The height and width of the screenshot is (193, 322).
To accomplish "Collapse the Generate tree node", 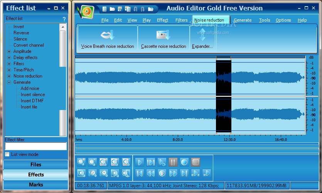I will pos(9,82).
